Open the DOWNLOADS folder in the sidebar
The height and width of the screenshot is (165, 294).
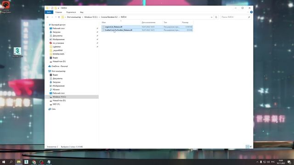click(58, 54)
